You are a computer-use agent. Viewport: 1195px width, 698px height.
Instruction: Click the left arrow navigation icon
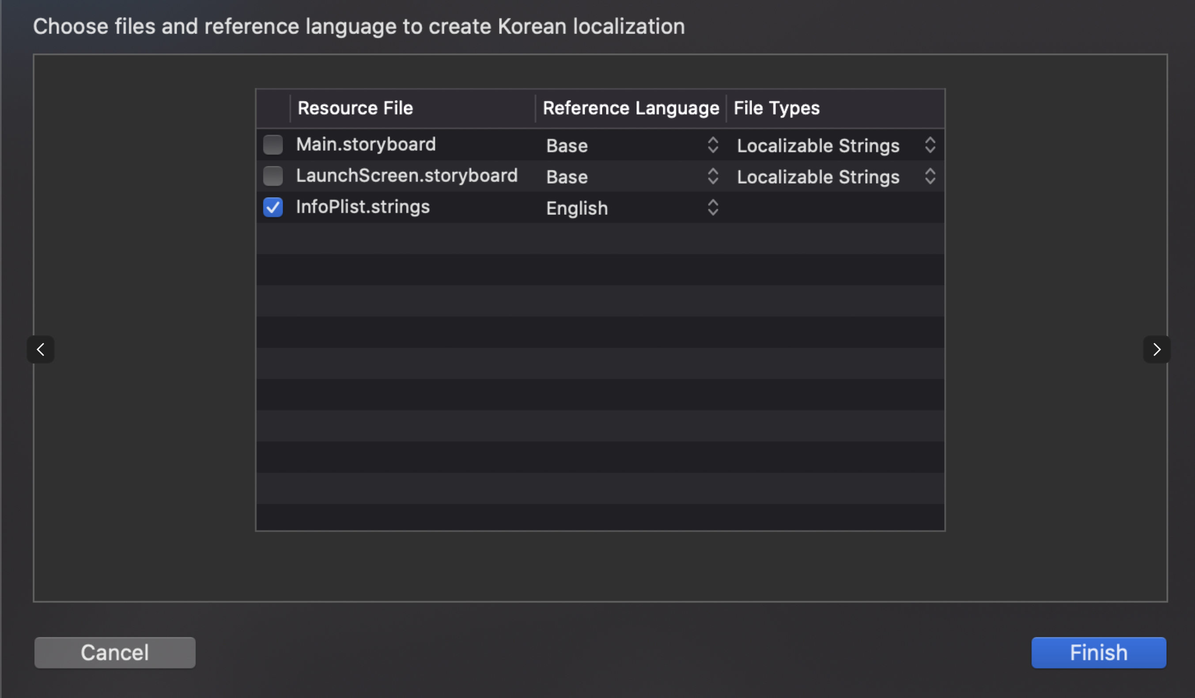[41, 350]
